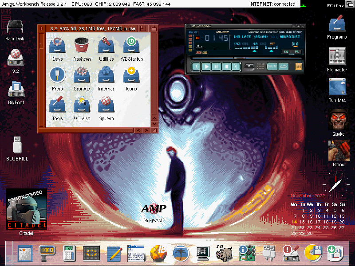Adjust the volume bar in the player
The width and height of the screenshot is (355, 266).
click(246, 48)
